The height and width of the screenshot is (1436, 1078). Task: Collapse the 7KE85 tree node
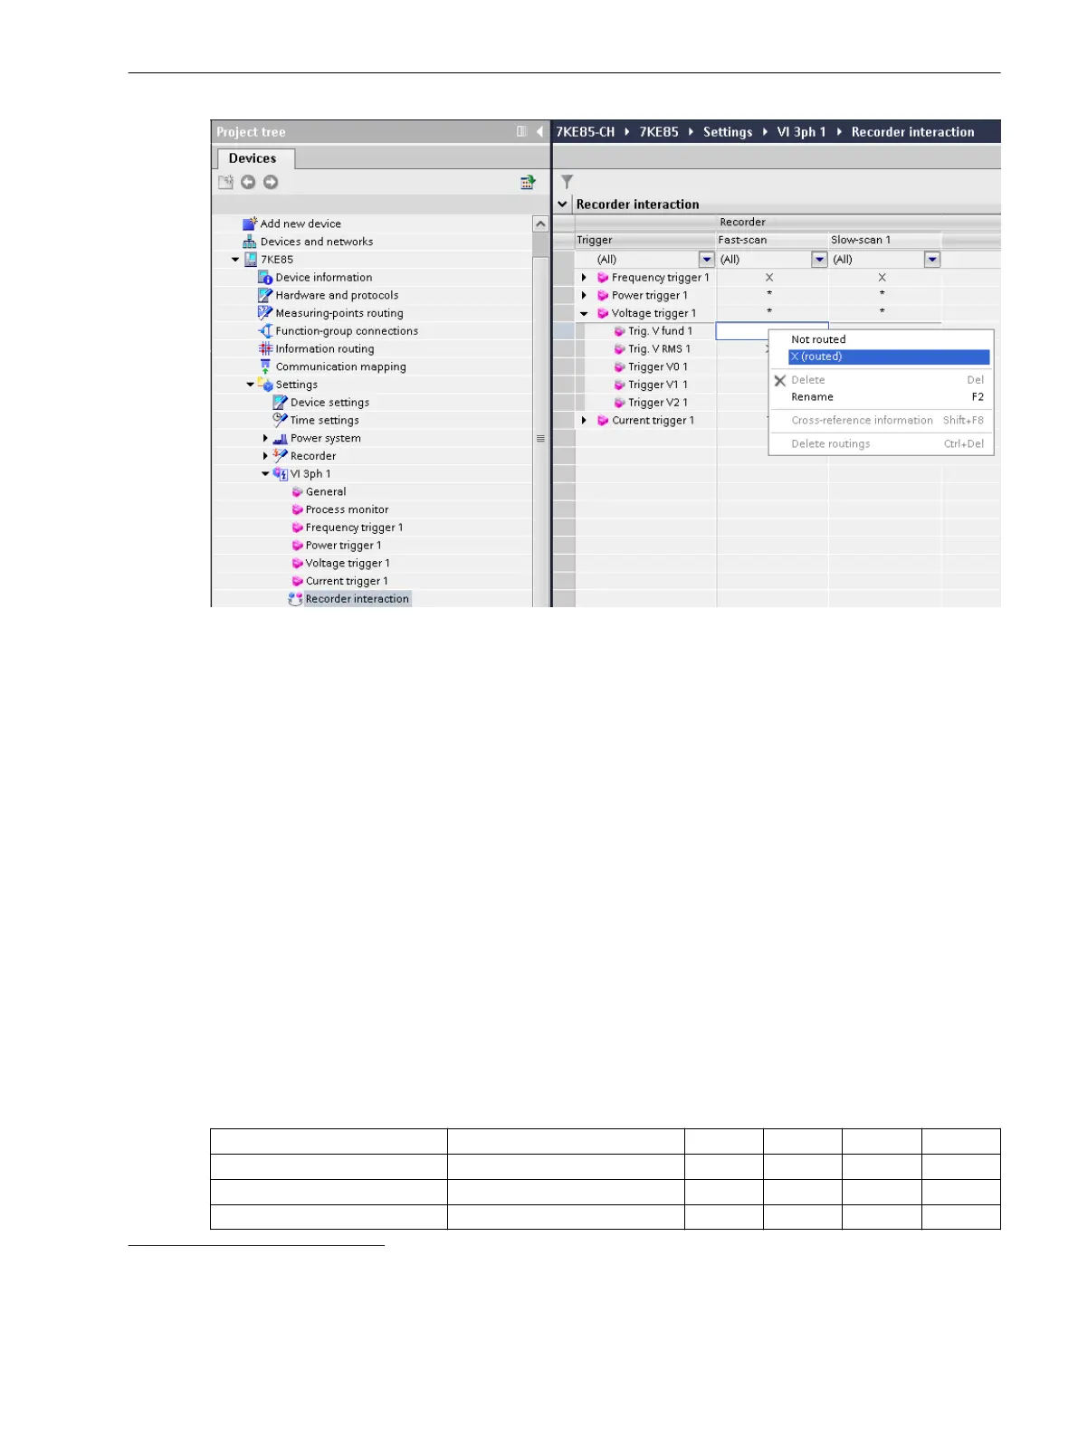tap(235, 260)
